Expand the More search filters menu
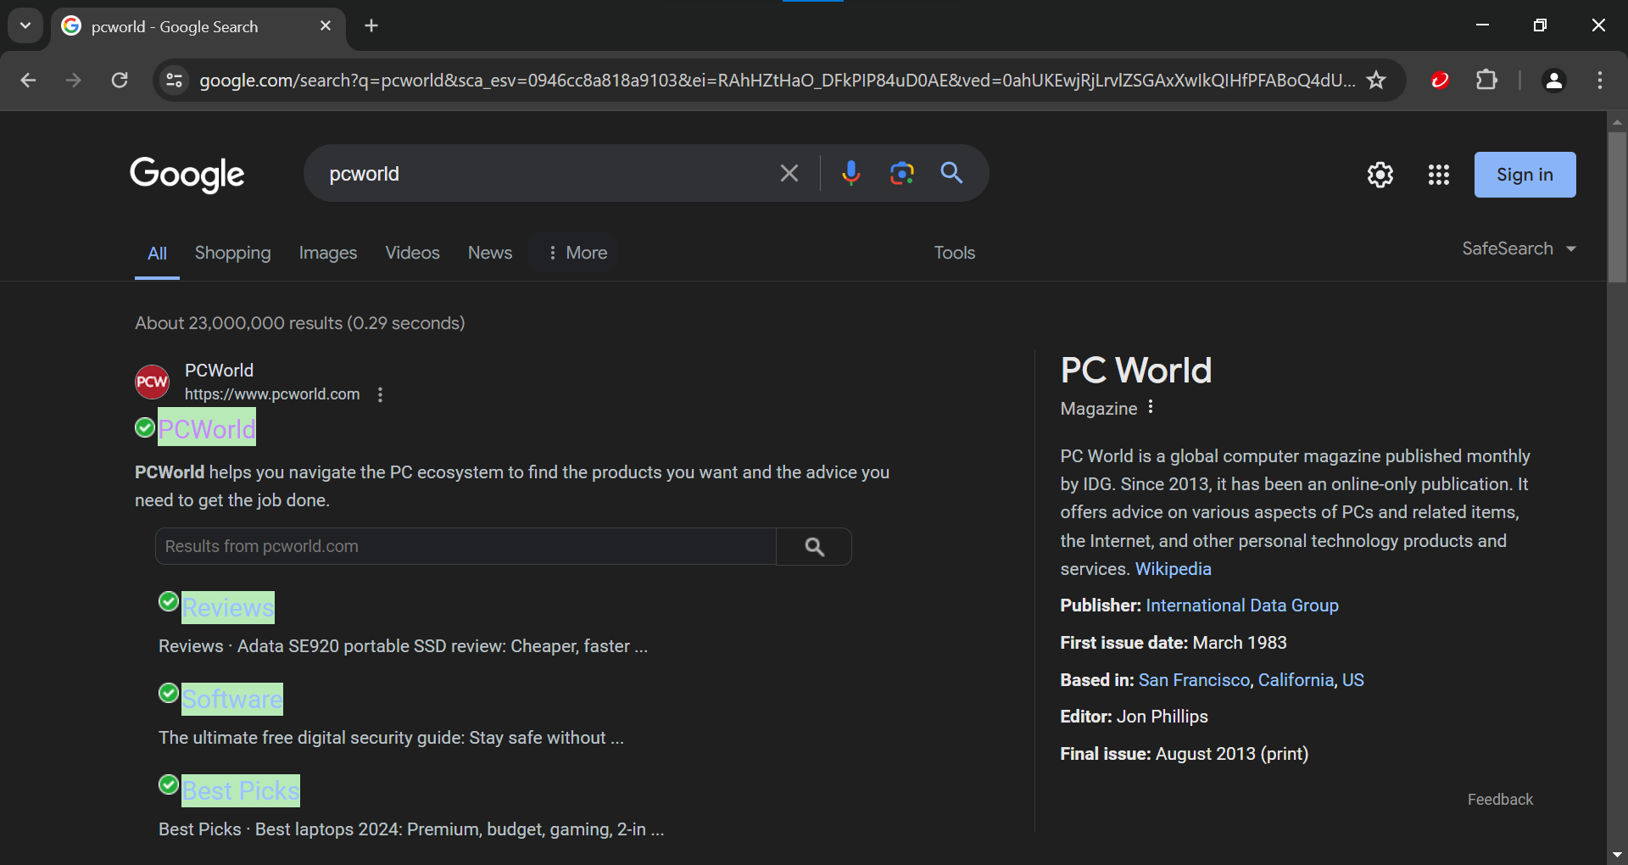Image resolution: width=1628 pixels, height=865 pixels. [577, 253]
